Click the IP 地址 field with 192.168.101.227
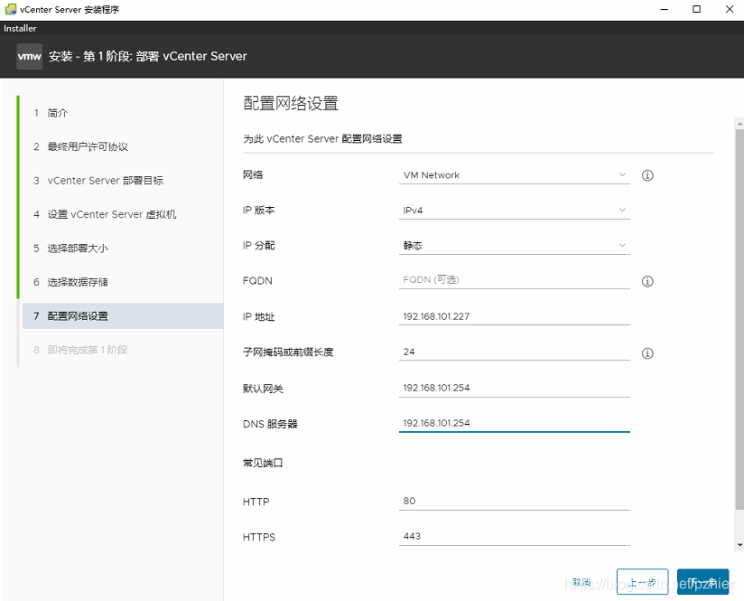Screen dimensions: 744x601 tap(515, 316)
